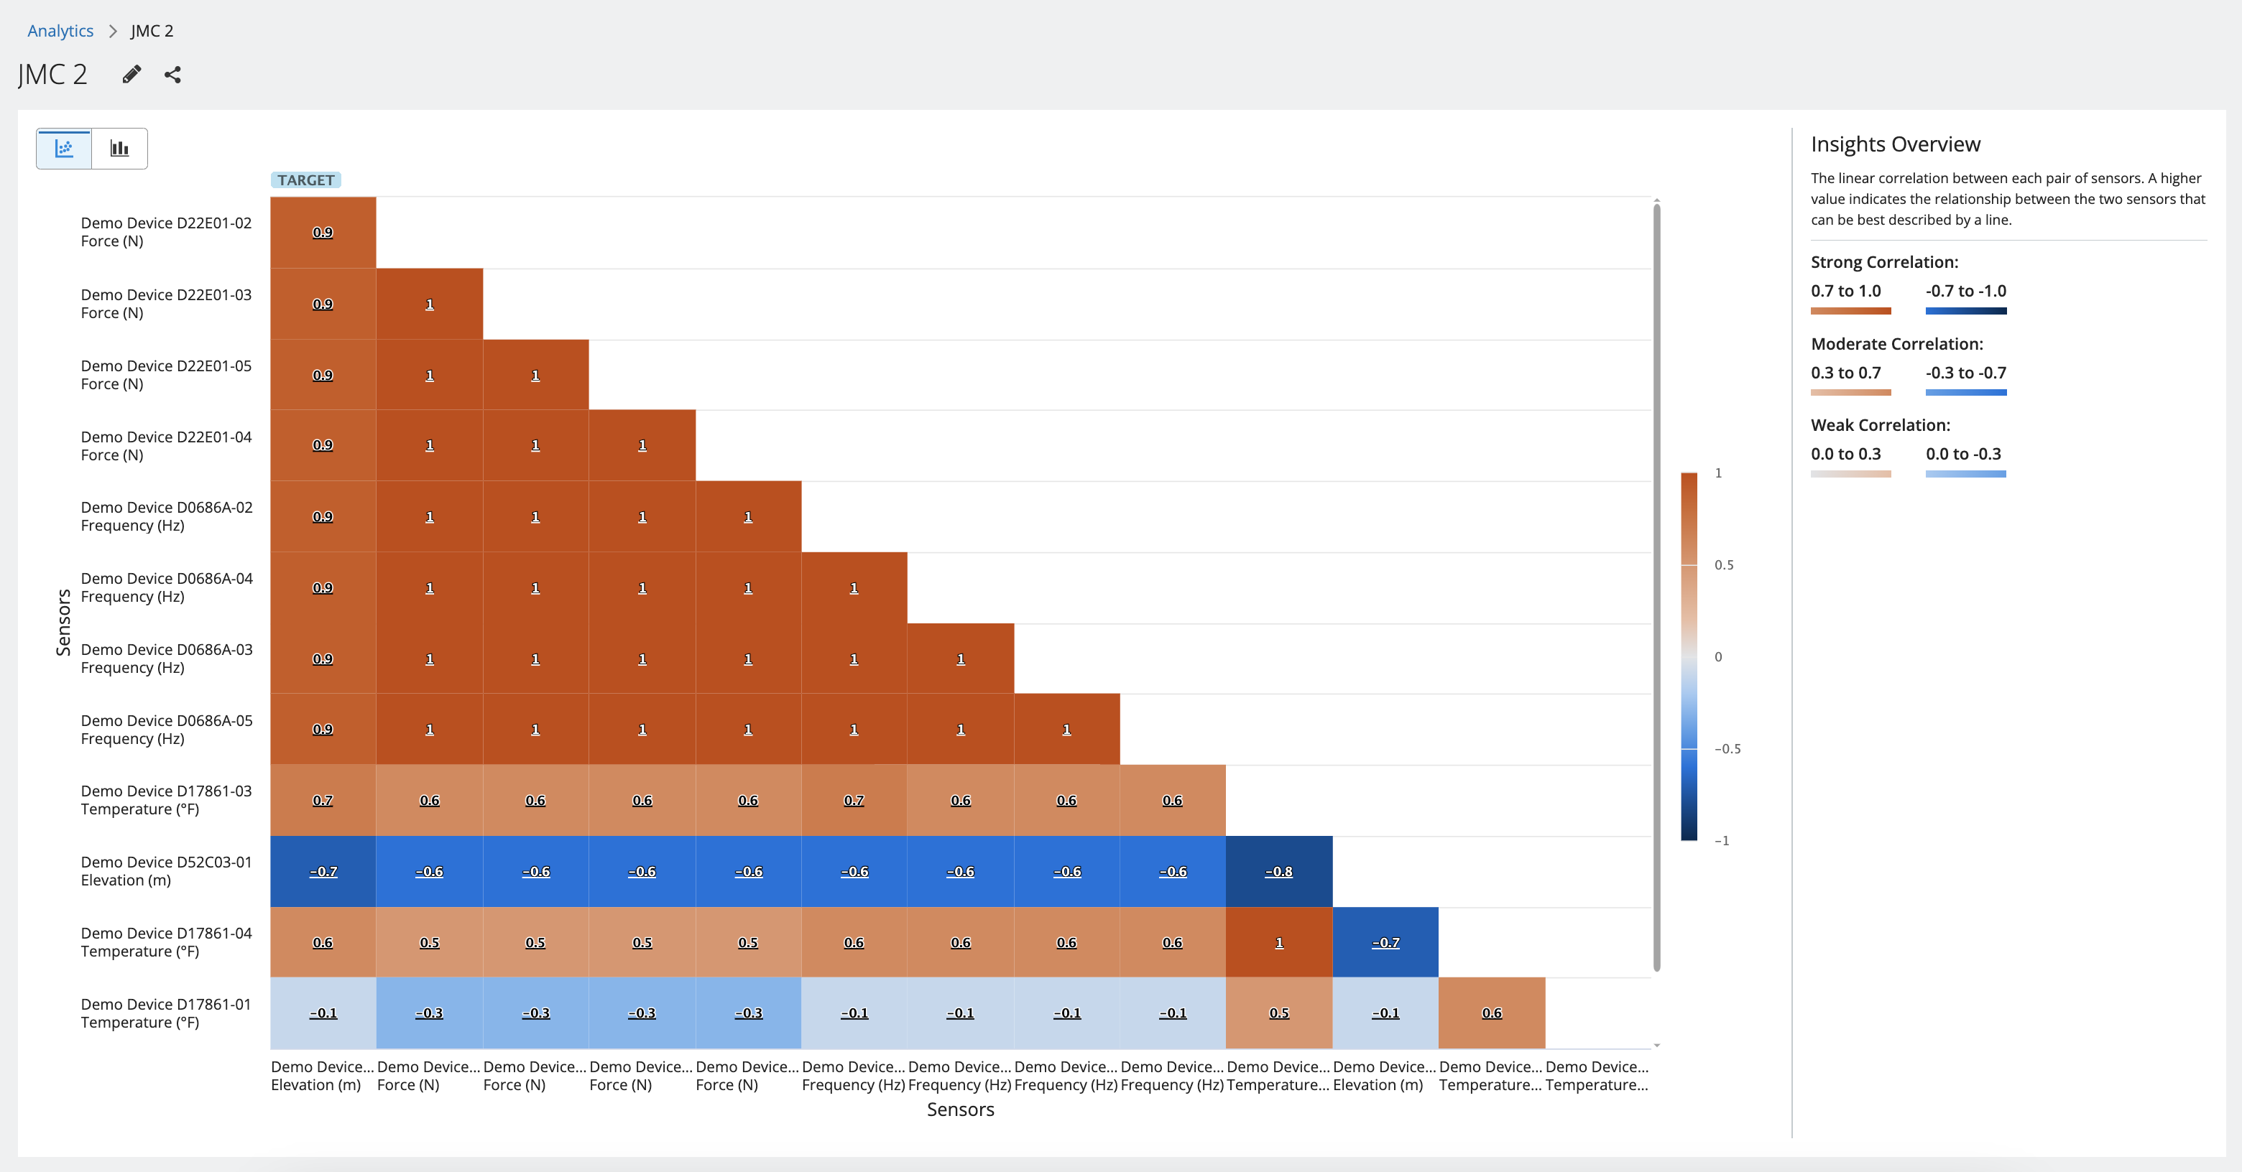Click the moderate negative -0.3 to -0.7 swatch
Screen dimensions: 2242x1172
click(x=1965, y=392)
